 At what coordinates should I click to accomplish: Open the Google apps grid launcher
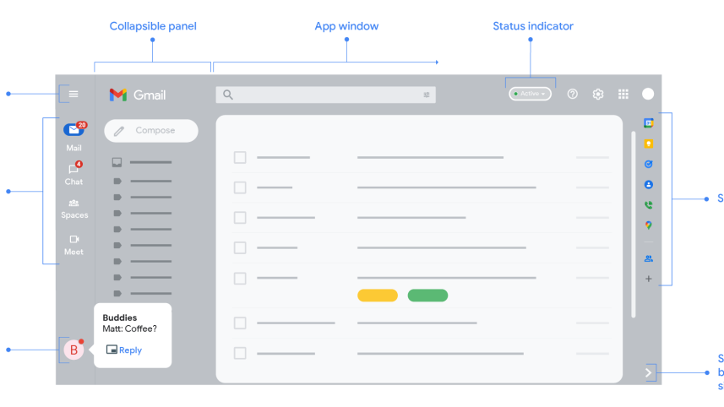pyautogui.click(x=623, y=95)
